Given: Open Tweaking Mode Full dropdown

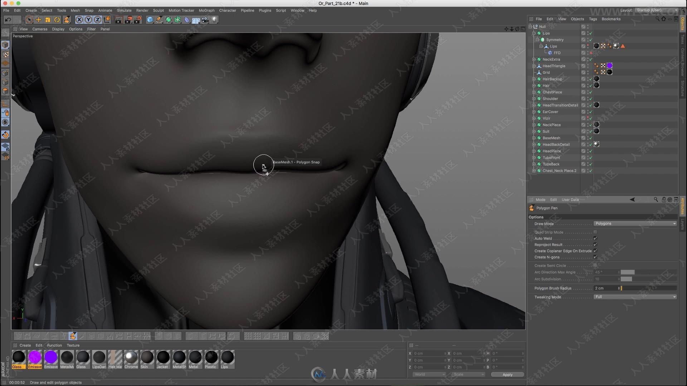Looking at the screenshot, I should [635, 296].
